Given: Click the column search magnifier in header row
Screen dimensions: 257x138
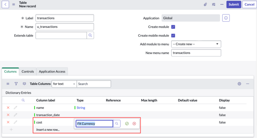Looking at the screenshot, I should (23, 100).
